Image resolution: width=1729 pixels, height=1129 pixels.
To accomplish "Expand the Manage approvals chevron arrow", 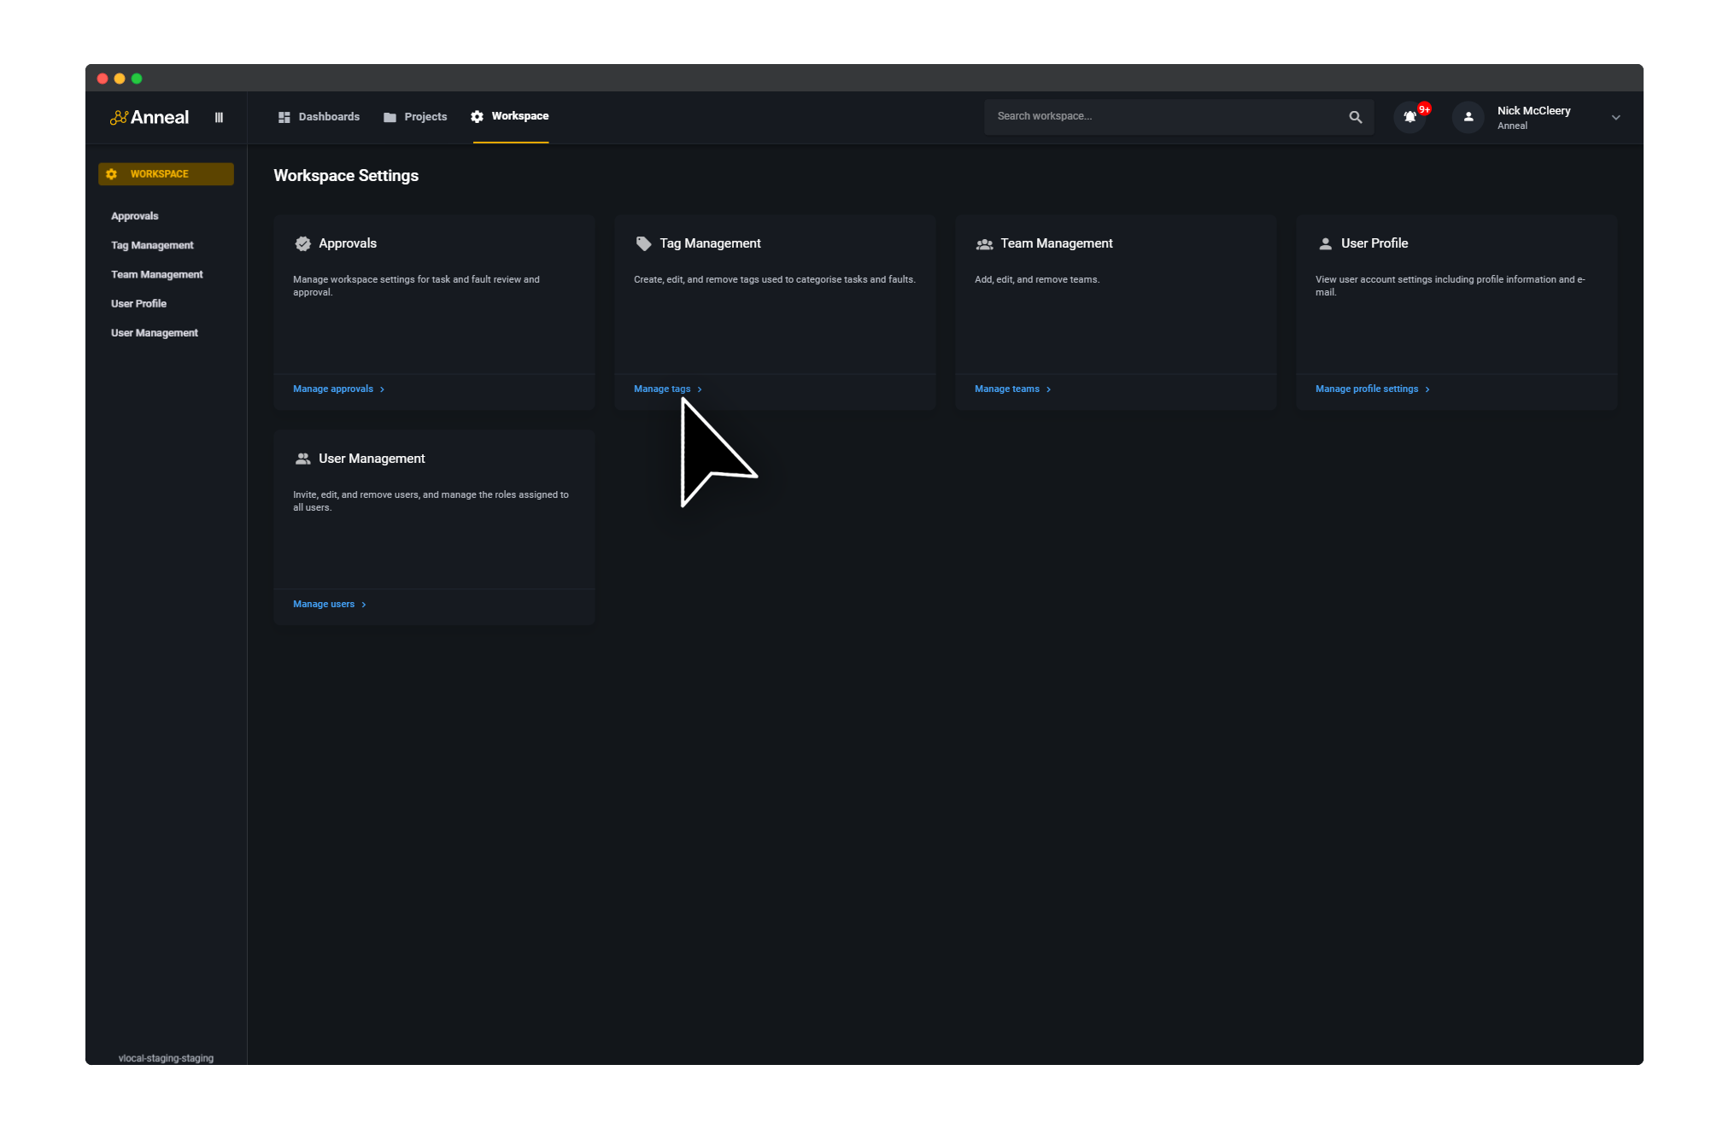I will coord(383,389).
